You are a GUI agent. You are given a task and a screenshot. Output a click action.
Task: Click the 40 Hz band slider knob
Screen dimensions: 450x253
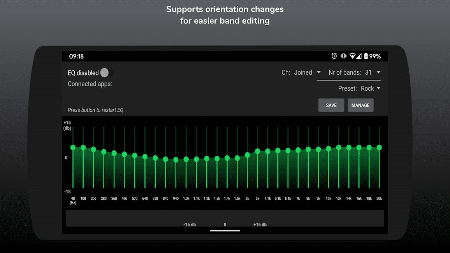click(x=73, y=148)
